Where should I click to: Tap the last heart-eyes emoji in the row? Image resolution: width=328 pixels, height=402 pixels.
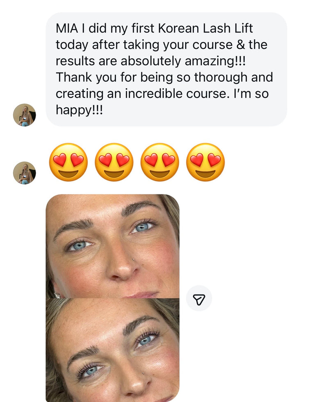(205, 162)
